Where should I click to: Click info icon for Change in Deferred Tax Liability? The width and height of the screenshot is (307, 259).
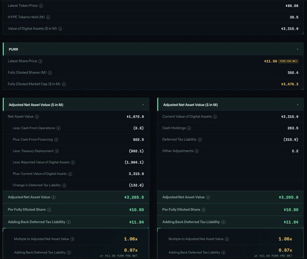pyautogui.click(x=64, y=185)
